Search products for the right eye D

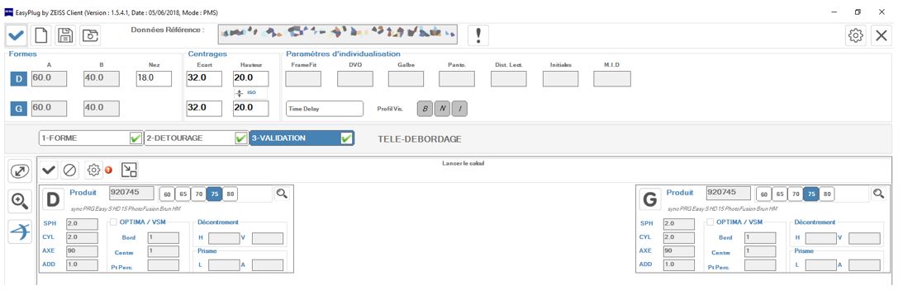coord(282,194)
